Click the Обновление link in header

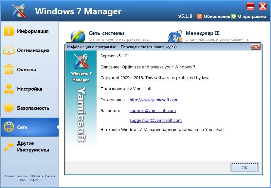(x=217, y=16)
